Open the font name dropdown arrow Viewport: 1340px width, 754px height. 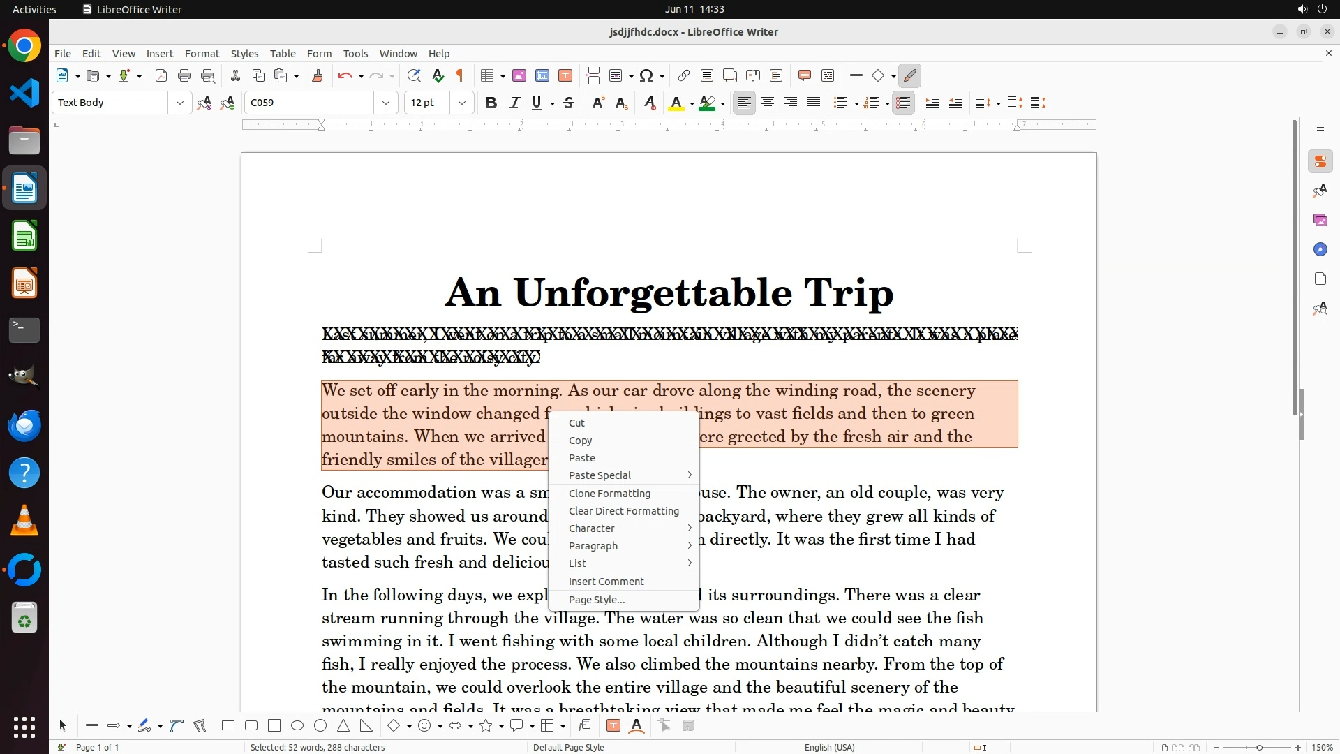point(385,103)
